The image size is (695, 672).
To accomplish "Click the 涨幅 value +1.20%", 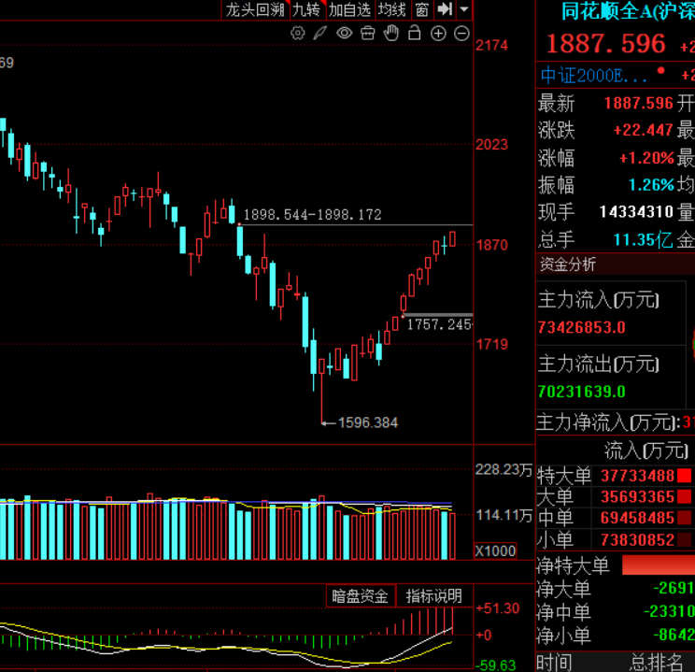I will (x=646, y=158).
